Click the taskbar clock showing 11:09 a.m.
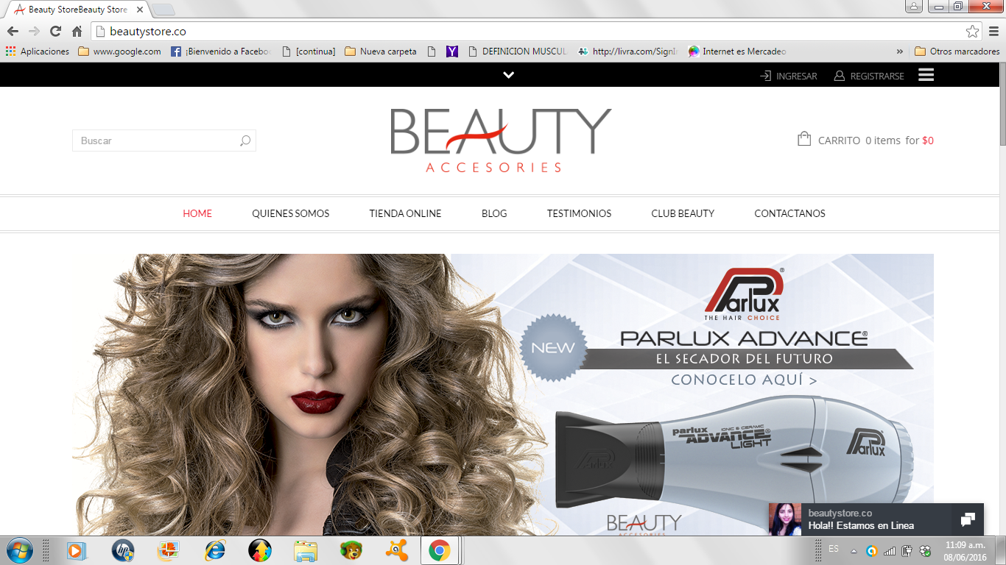Viewport: 1006px width, 565px height. coord(965,545)
